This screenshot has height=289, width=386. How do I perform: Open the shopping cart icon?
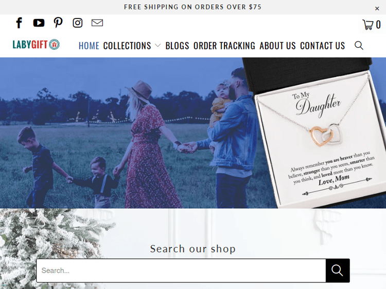pos(371,25)
